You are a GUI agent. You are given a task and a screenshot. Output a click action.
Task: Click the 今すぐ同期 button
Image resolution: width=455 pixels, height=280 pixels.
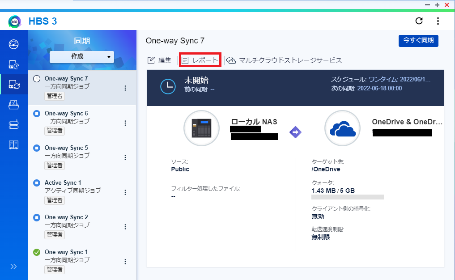point(418,40)
